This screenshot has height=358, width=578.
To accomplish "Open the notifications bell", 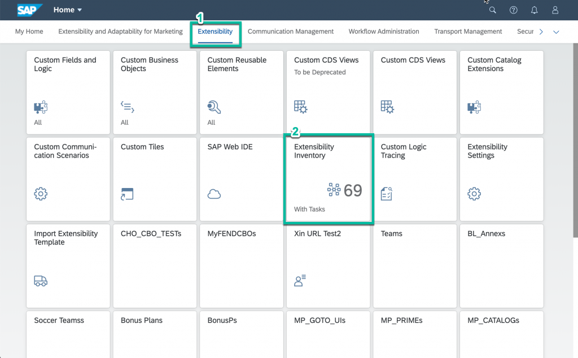I will 534,10.
